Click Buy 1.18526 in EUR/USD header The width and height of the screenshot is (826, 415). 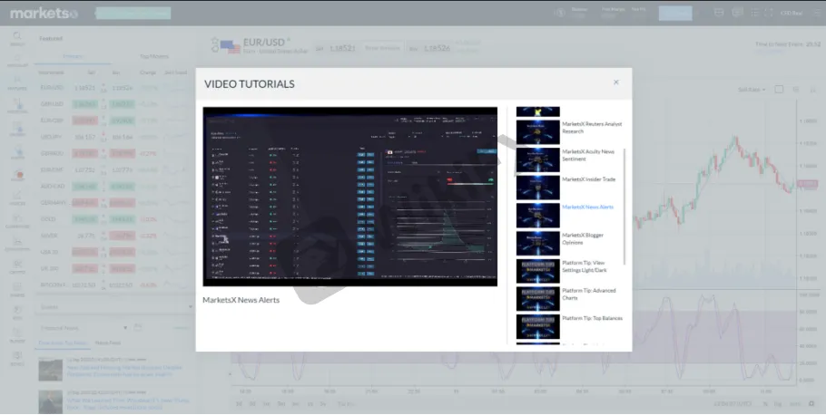430,48
